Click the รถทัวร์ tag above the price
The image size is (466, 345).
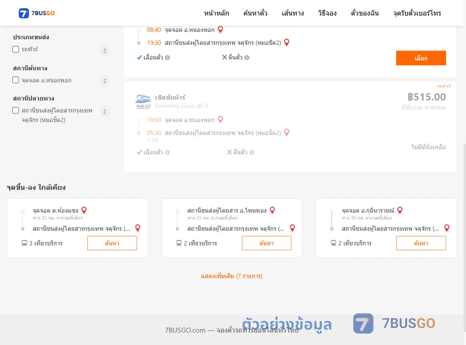[x=444, y=86]
